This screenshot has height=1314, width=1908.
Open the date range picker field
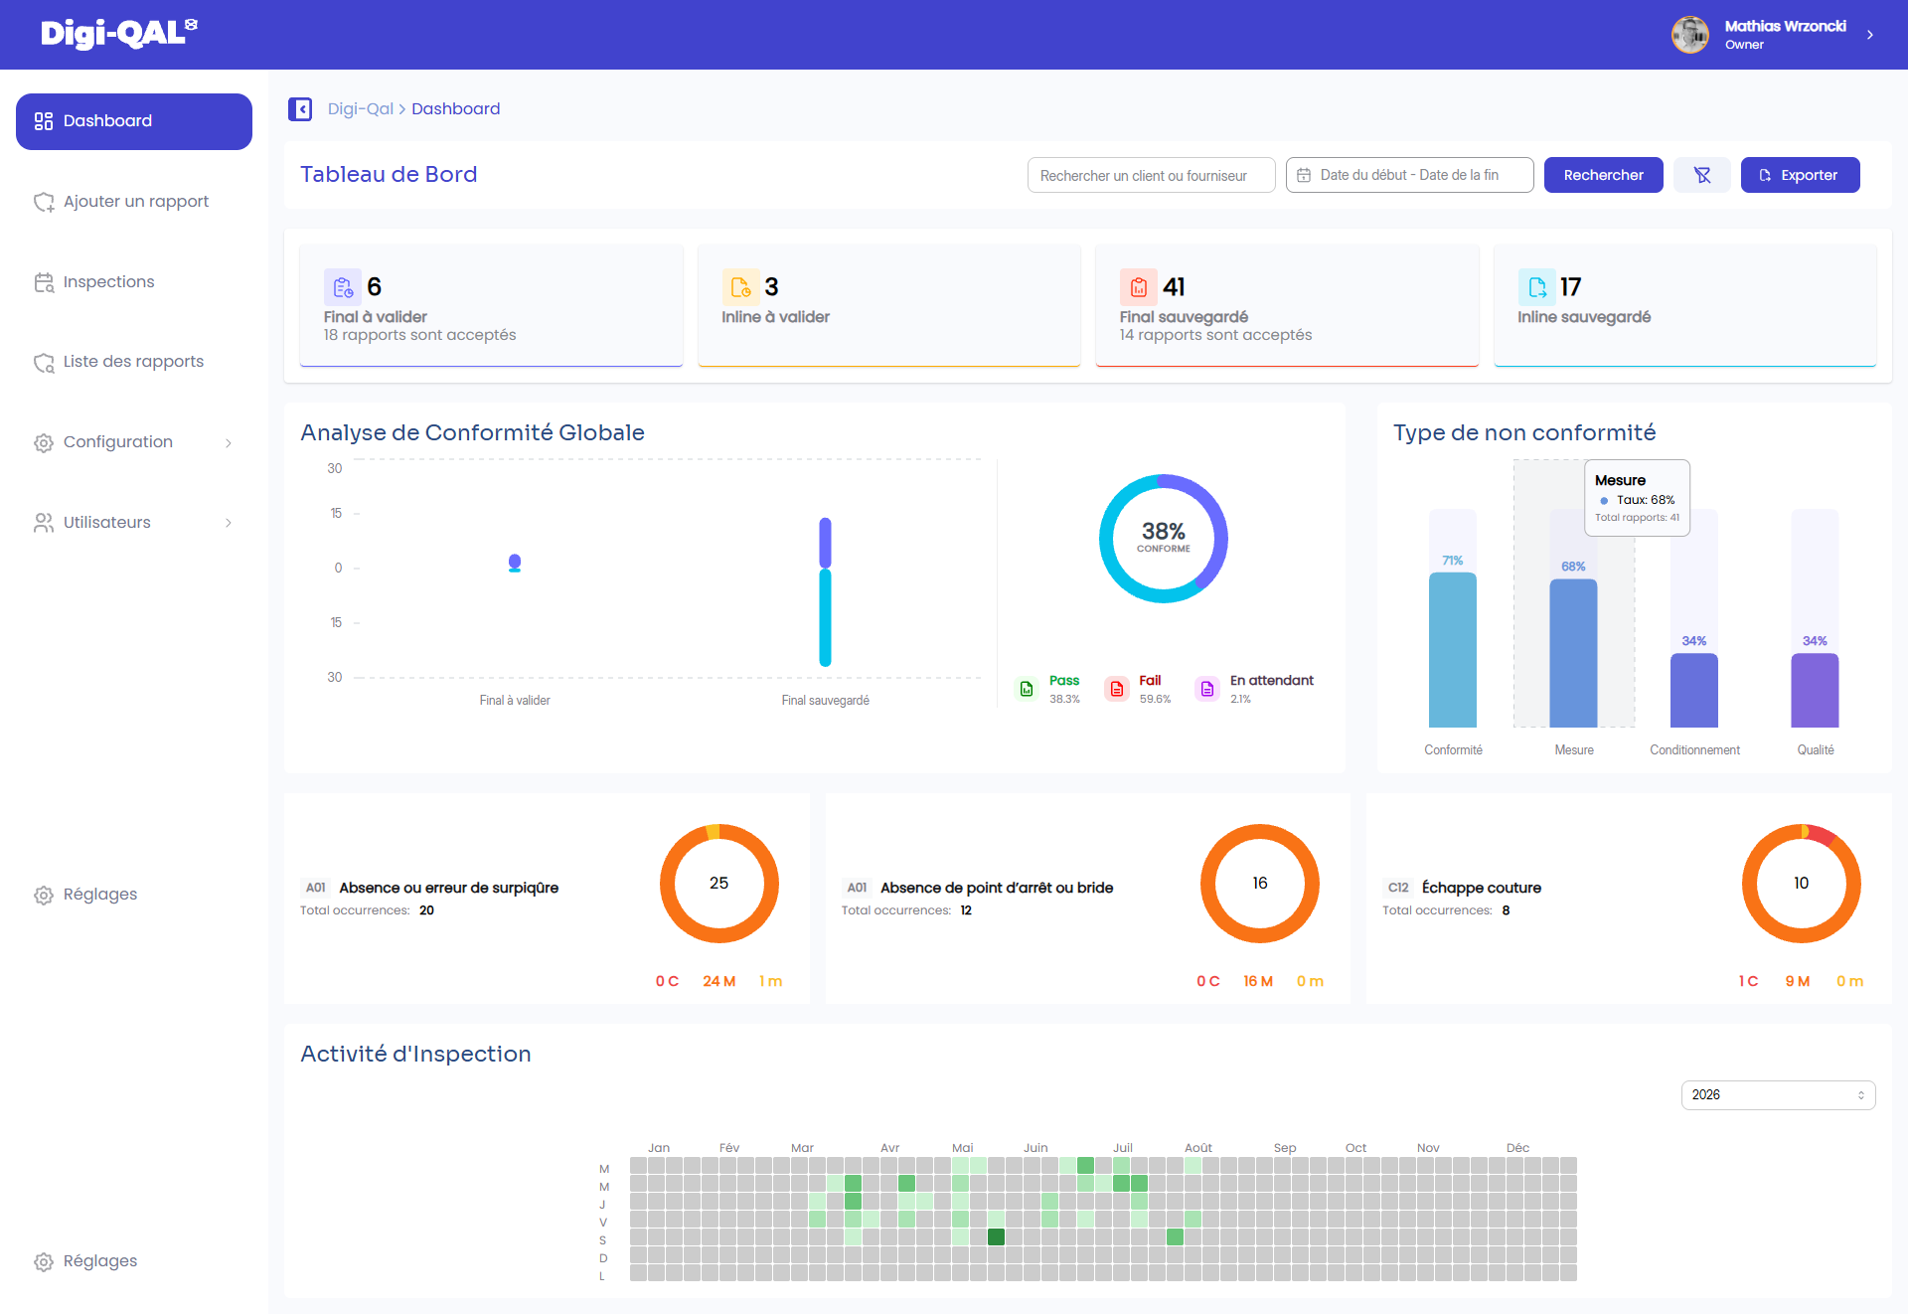1410,175
